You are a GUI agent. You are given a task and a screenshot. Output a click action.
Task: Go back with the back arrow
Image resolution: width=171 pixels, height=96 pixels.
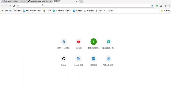coord(2,6)
